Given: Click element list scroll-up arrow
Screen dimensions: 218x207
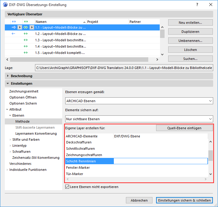Looking at the screenshot, I should [210, 142].
